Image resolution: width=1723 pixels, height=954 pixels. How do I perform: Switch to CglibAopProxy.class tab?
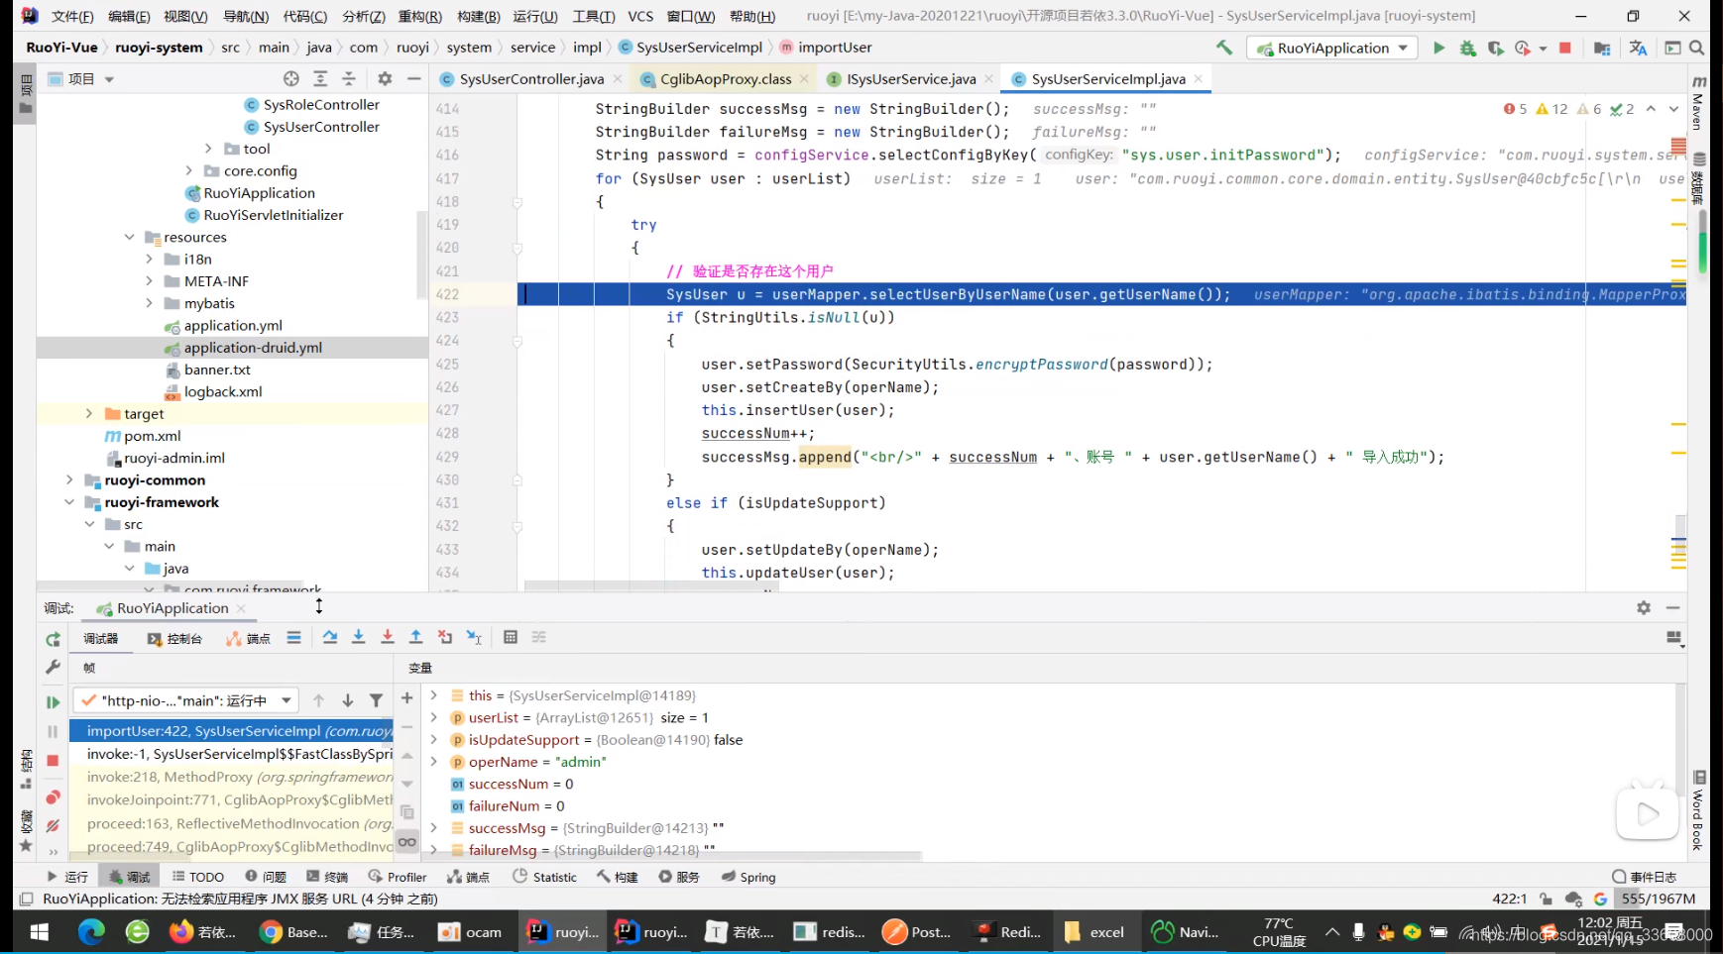[x=726, y=79]
